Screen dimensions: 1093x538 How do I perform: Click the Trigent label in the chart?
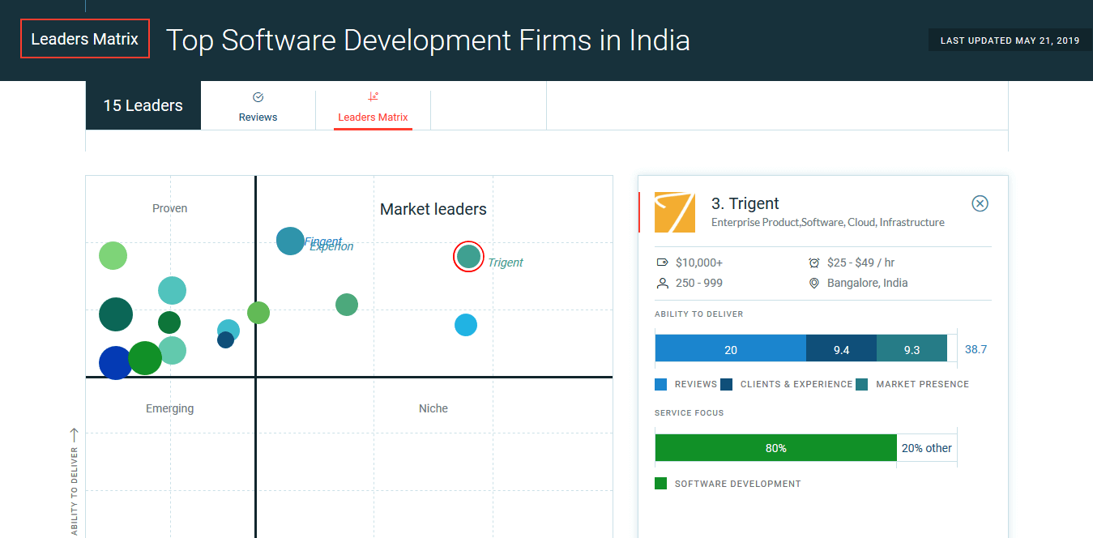pyautogui.click(x=506, y=263)
